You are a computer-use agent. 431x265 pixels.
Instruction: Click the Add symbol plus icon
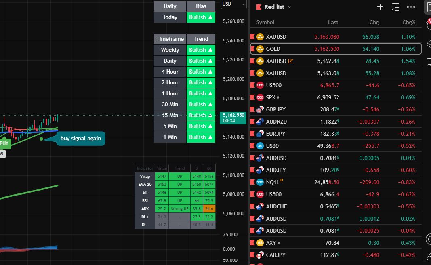[x=380, y=7]
